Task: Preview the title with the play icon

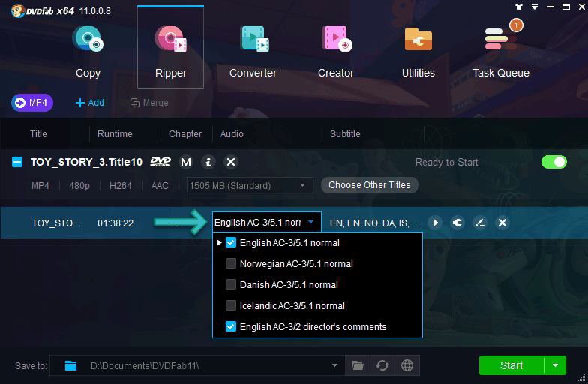Action: (435, 223)
